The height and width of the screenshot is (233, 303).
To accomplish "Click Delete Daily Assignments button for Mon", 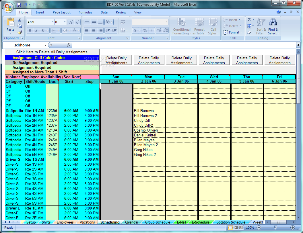I will pyautogui.click(x=149, y=60).
